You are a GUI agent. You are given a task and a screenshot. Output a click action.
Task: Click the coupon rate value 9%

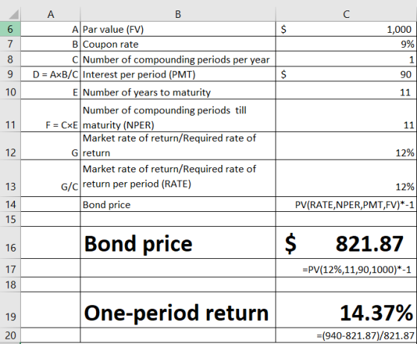tap(346, 44)
